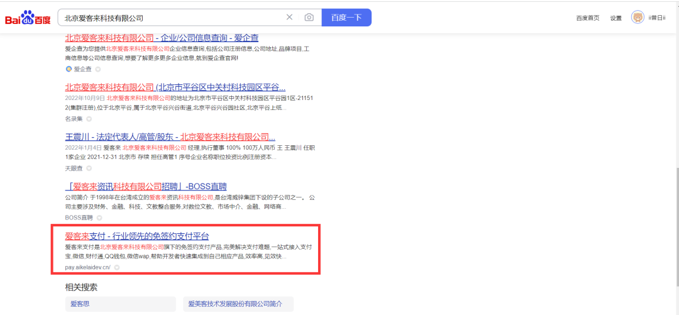The image size is (679, 315).
Task: Click date text 2022年10月9日
Action: pyautogui.click(x=85, y=98)
